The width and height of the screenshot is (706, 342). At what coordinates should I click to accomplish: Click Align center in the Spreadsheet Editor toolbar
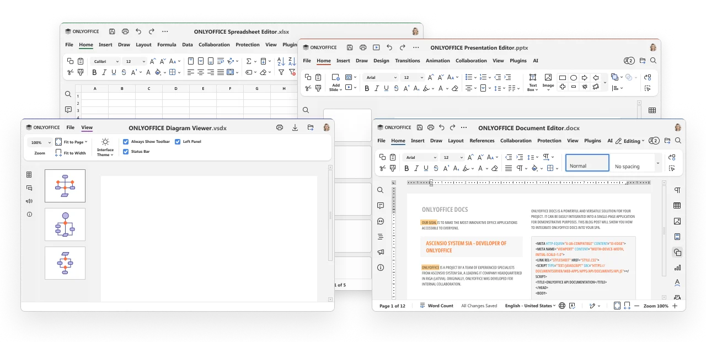201,72
